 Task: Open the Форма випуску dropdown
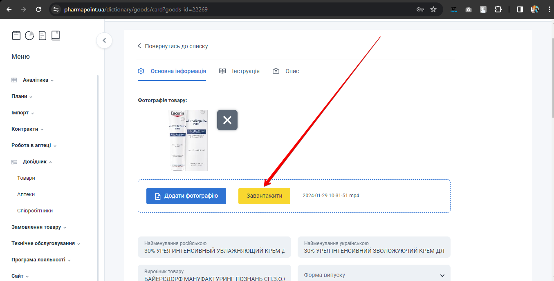(374, 275)
